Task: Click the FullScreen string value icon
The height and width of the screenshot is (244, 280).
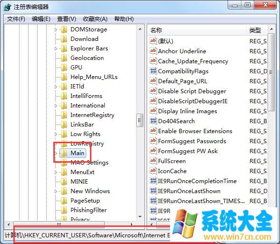Action: pos(153,161)
